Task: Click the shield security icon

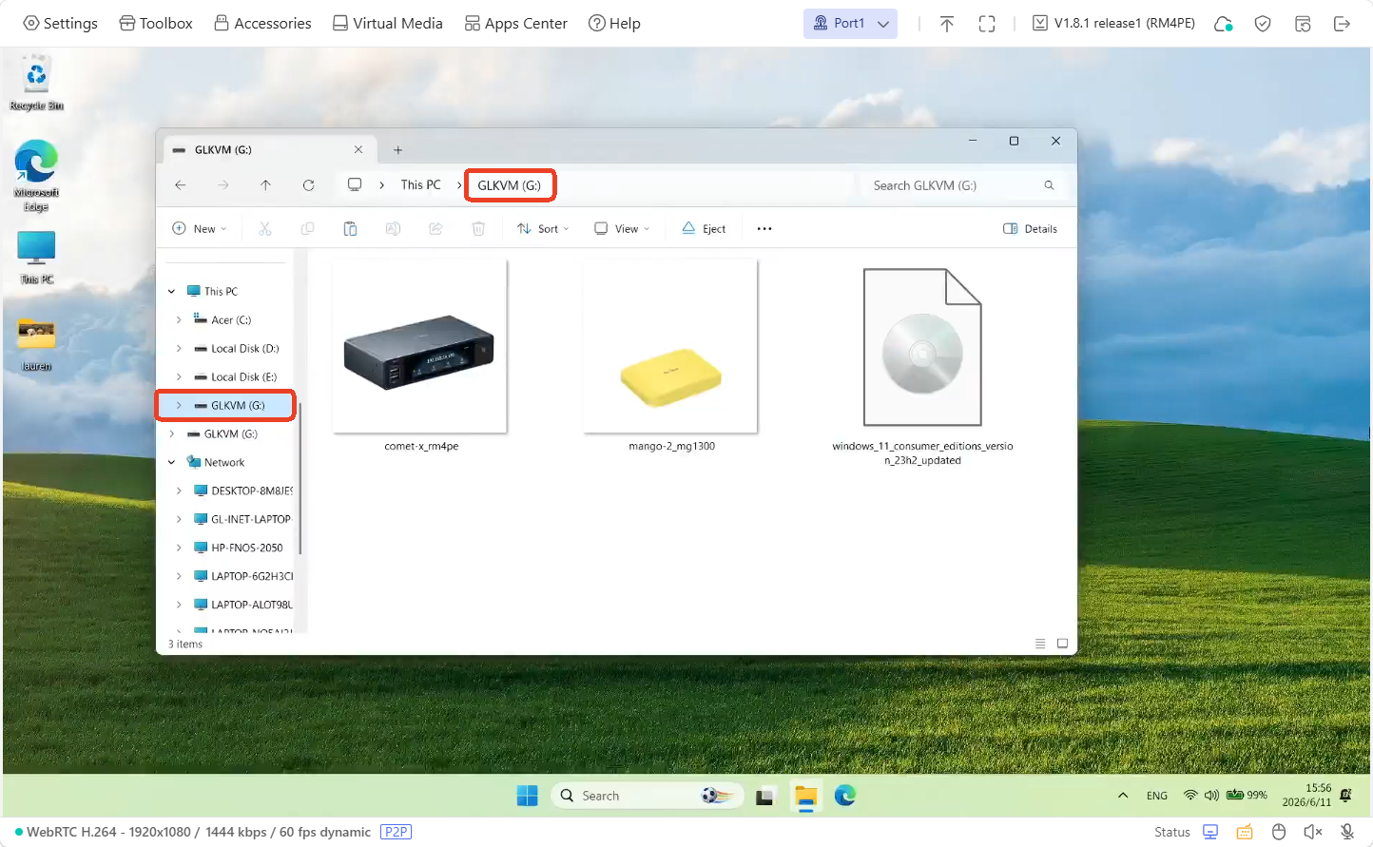Action: (1263, 24)
